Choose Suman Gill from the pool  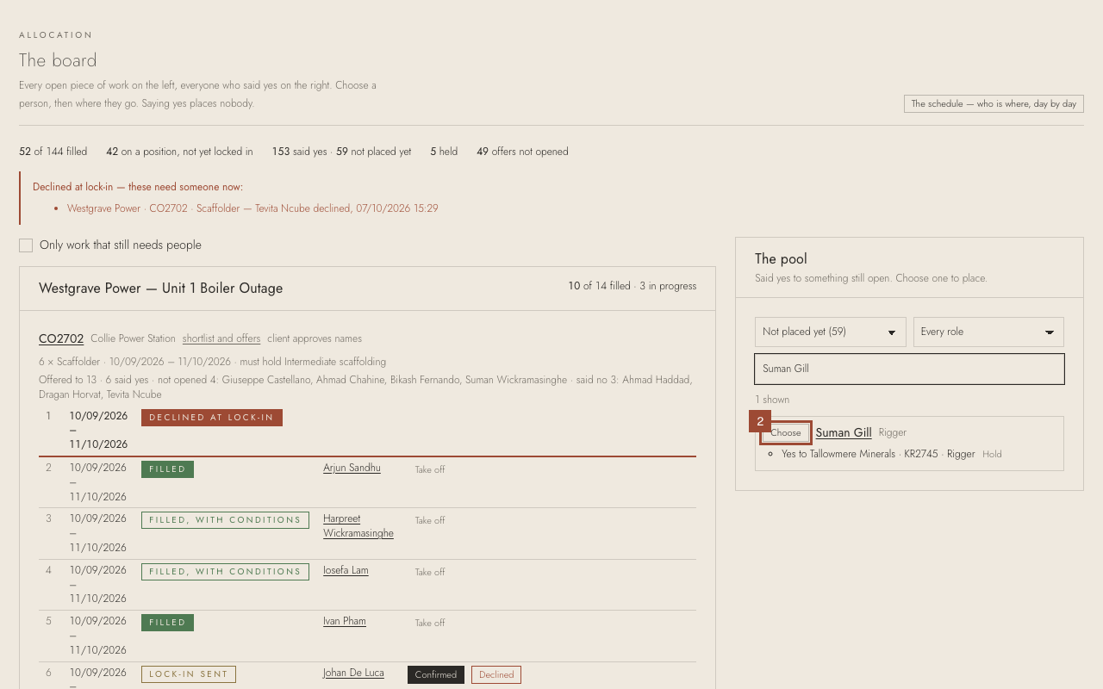pyautogui.click(x=786, y=432)
